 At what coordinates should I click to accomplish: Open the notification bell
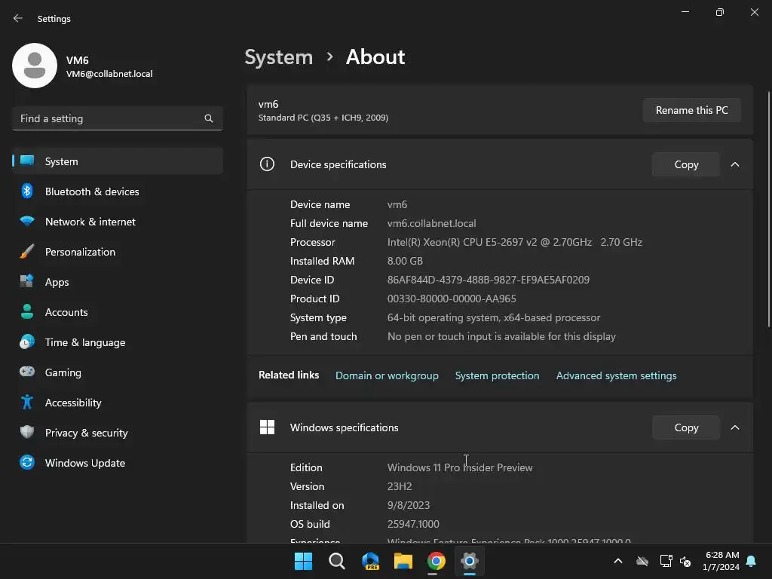point(751,561)
